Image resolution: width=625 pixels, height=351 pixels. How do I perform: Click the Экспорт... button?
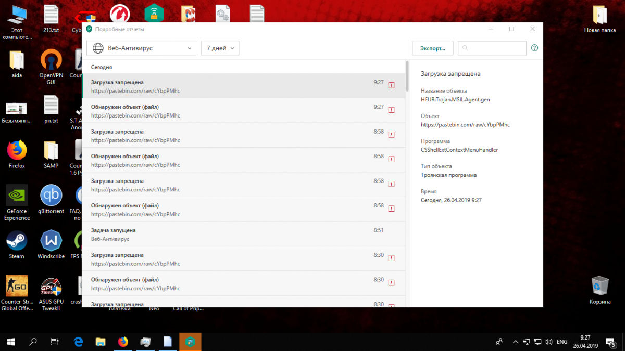click(x=432, y=48)
